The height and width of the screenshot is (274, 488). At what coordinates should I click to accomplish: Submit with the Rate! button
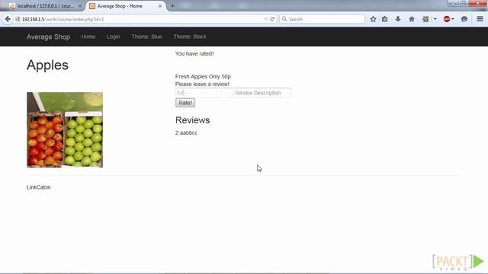[185, 103]
